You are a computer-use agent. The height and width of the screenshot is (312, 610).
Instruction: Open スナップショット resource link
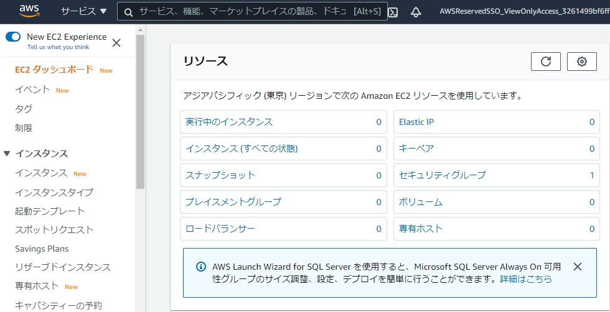tap(220, 175)
